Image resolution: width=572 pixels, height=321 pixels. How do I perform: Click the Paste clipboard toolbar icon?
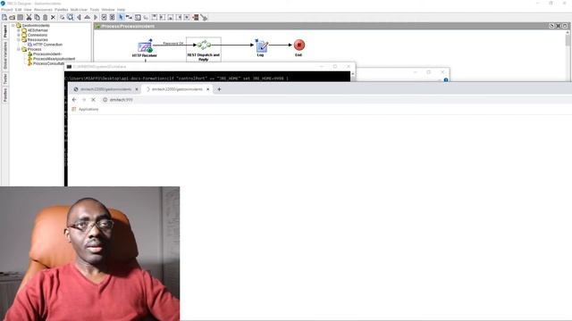click(45, 17)
